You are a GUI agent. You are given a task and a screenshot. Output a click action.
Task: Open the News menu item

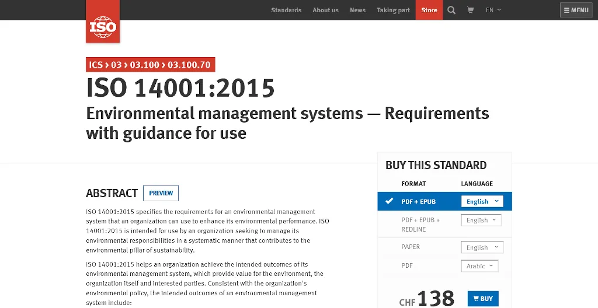pyautogui.click(x=358, y=10)
